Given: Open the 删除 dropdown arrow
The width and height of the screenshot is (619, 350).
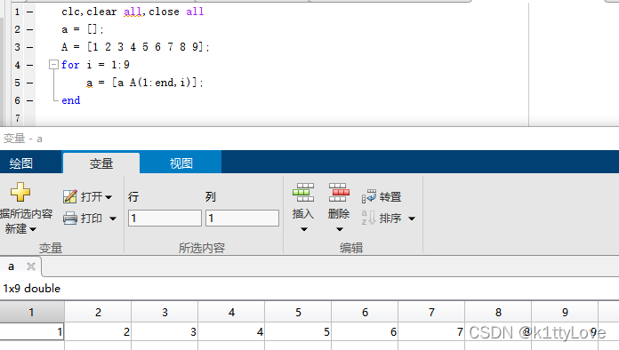Looking at the screenshot, I should [340, 229].
